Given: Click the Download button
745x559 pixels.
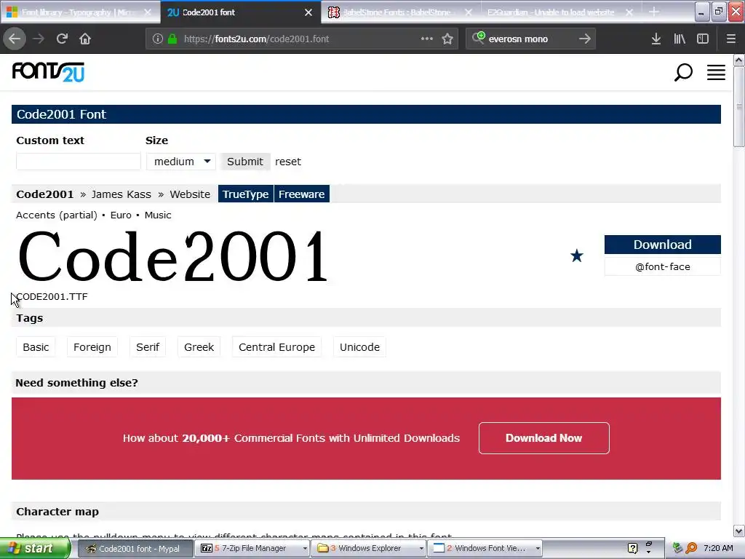Looking at the screenshot, I should tap(662, 245).
